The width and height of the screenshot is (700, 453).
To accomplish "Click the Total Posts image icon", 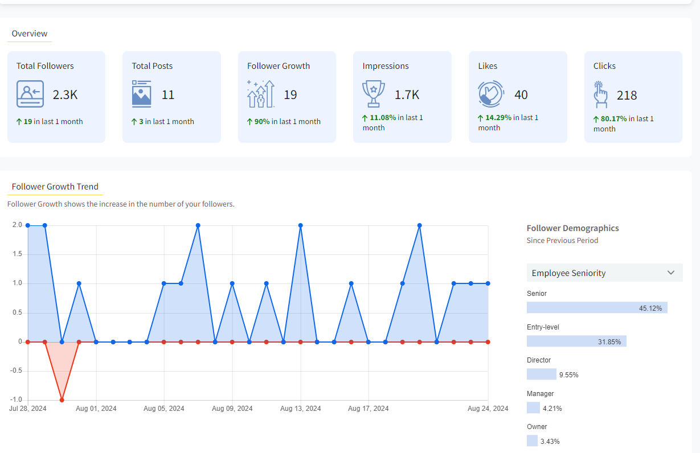I will tap(141, 94).
